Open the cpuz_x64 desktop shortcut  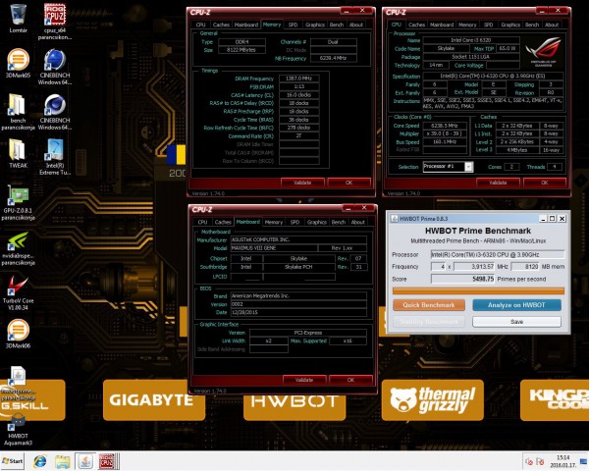(55, 21)
